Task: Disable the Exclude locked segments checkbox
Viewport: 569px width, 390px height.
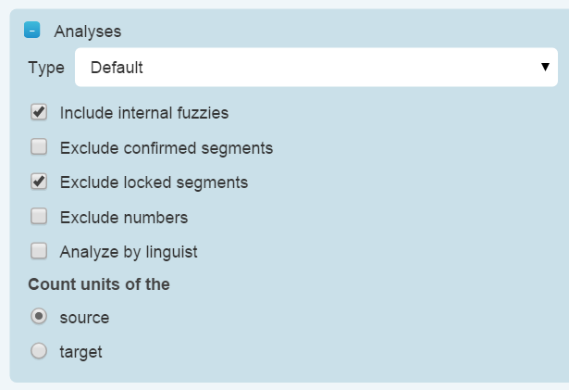Action: coord(39,182)
